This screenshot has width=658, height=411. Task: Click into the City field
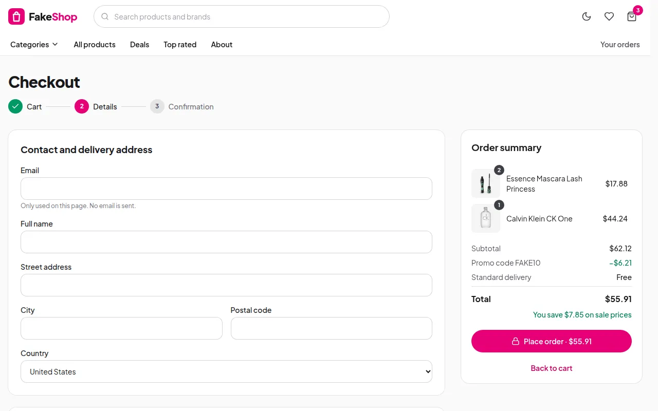[121, 328]
